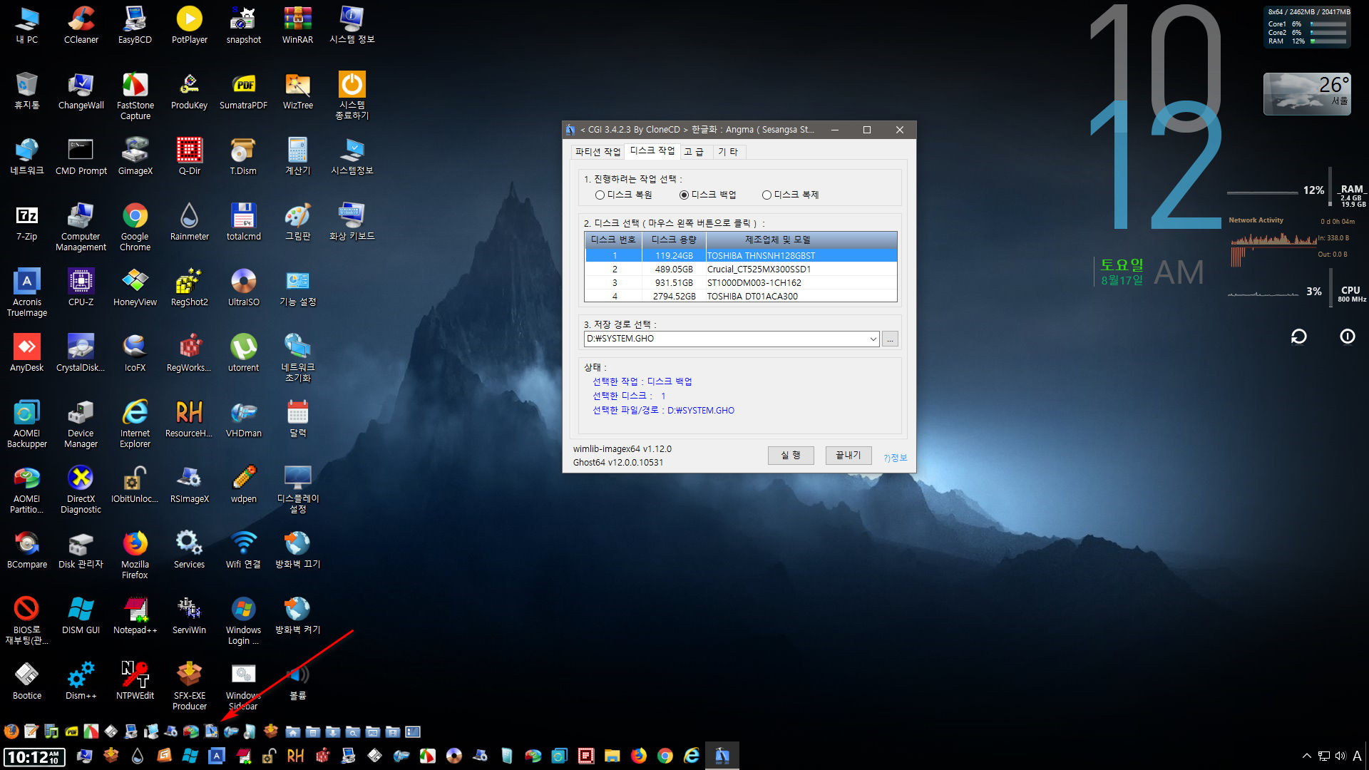Open the FastStone Capture icon
The image size is (1369, 770).
135,96
